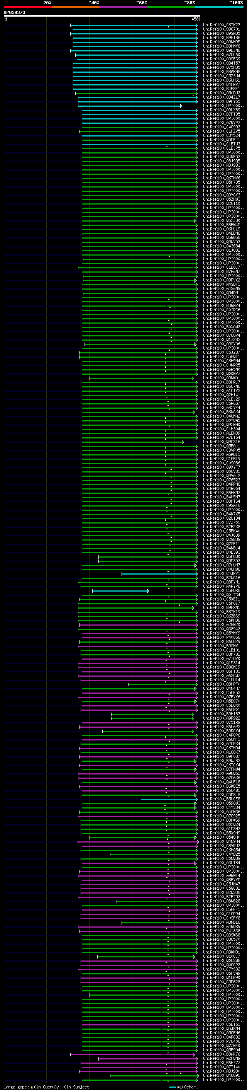
Task: Select label UniRef100_C5P628
Action: coord(221,982)
